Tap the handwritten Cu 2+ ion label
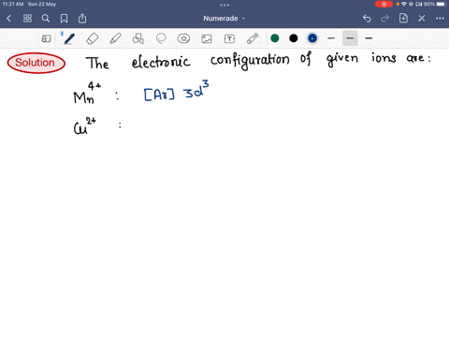This screenshot has width=449, height=337. click(85, 125)
